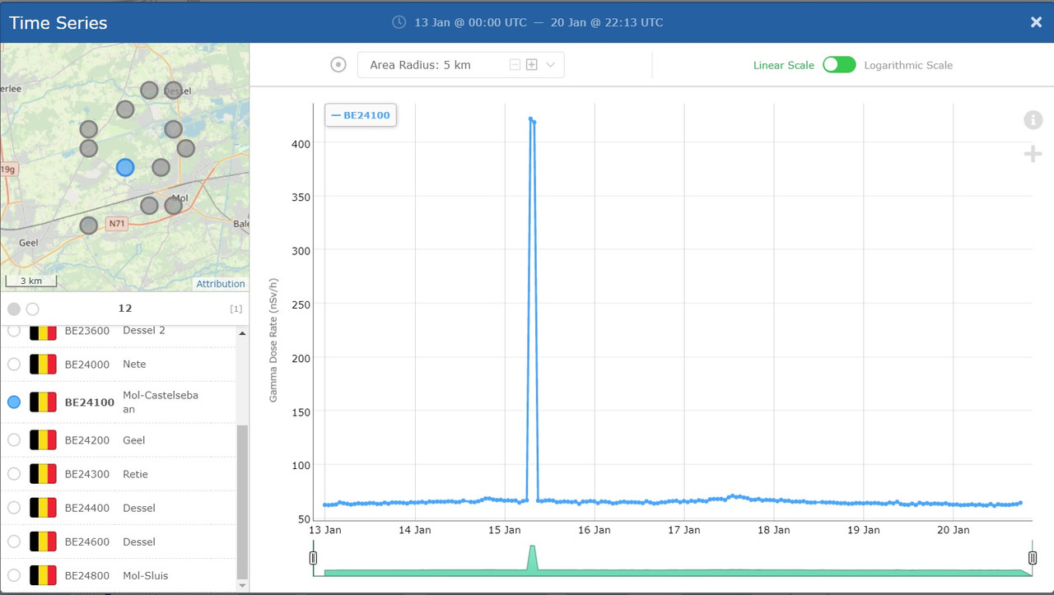
Task: Deselect the BE24100 Mol-Castelsebaan radio button
Action: pos(13,402)
